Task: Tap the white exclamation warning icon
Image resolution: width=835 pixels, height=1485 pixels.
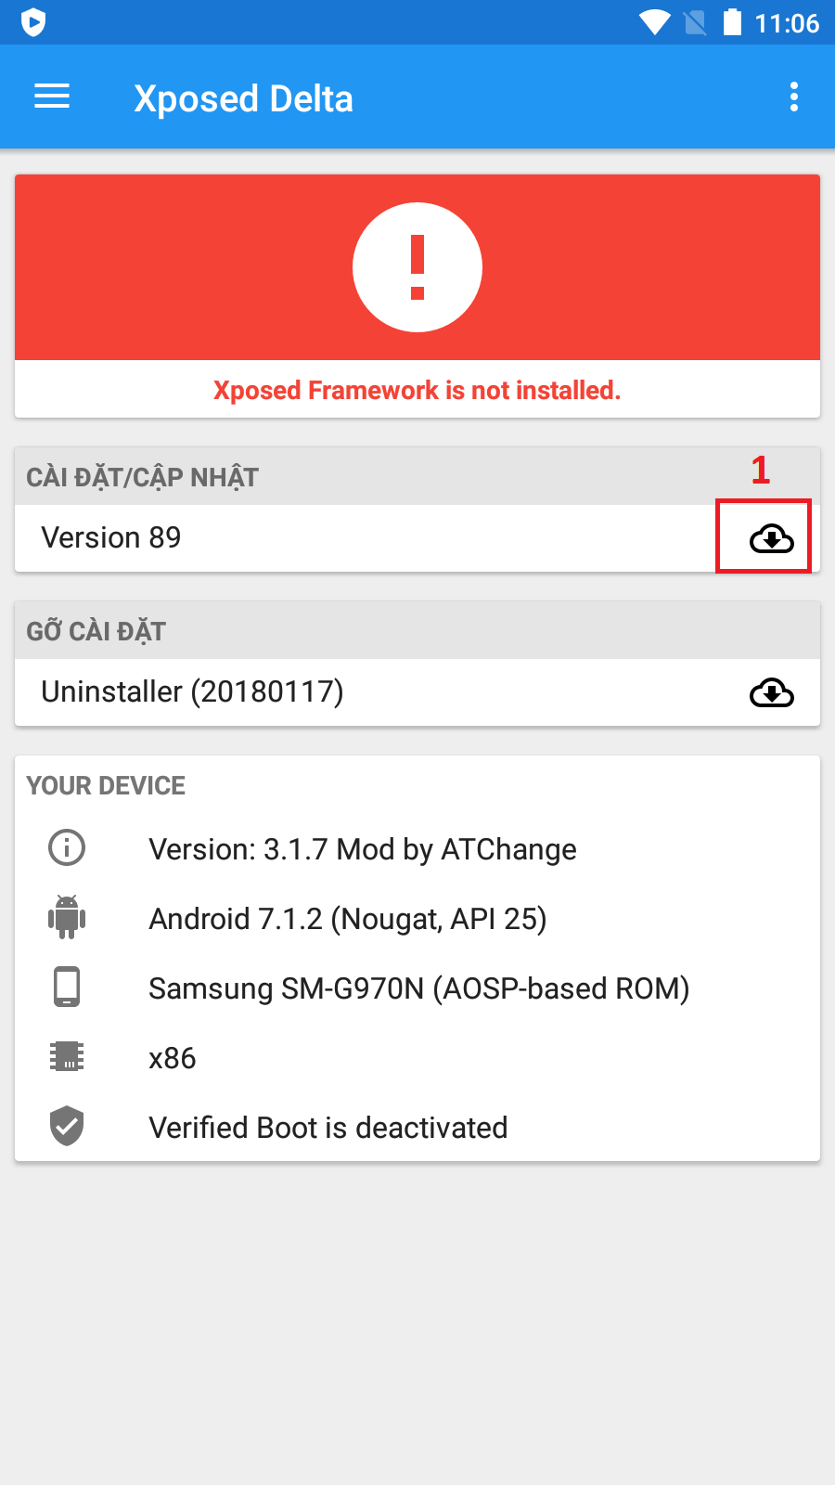Action: (x=417, y=267)
